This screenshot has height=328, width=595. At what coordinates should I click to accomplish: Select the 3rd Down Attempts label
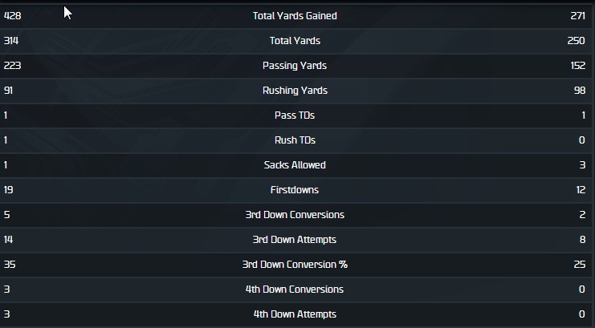click(295, 239)
